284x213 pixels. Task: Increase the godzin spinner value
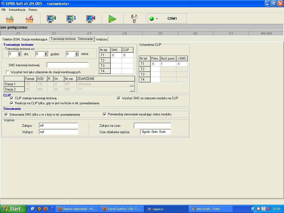pyautogui.click(x=46, y=53)
